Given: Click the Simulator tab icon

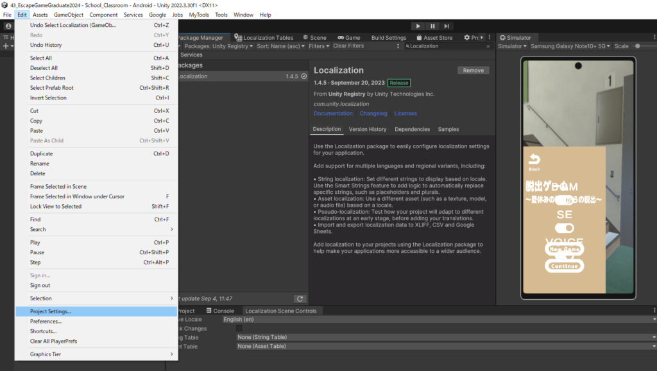Looking at the screenshot, I should (502, 38).
